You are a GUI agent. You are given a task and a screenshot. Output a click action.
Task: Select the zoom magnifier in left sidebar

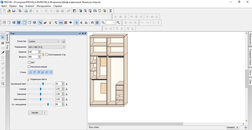[x=3, y=84]
